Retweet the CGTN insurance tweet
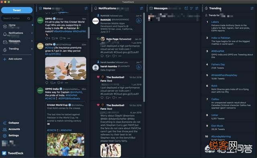 [52, 83]
